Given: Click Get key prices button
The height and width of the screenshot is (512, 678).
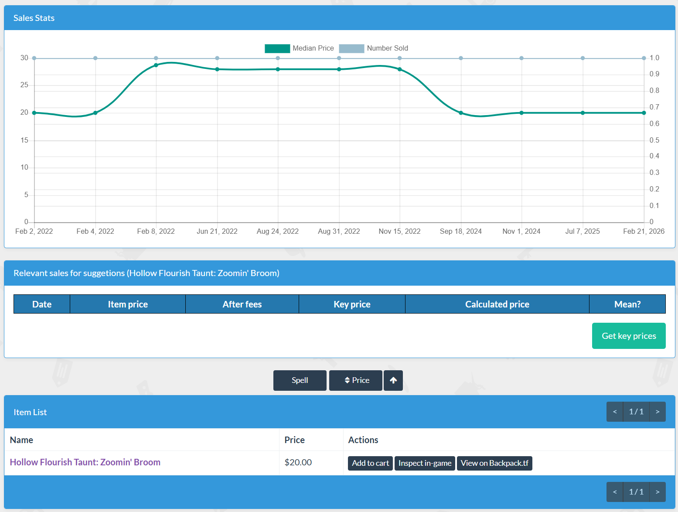Looking at the screenshot, I should [629, 336].
